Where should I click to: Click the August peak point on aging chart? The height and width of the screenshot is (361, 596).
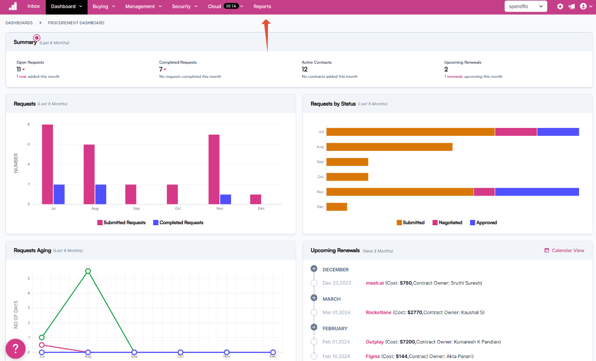(x=88, y=271)
